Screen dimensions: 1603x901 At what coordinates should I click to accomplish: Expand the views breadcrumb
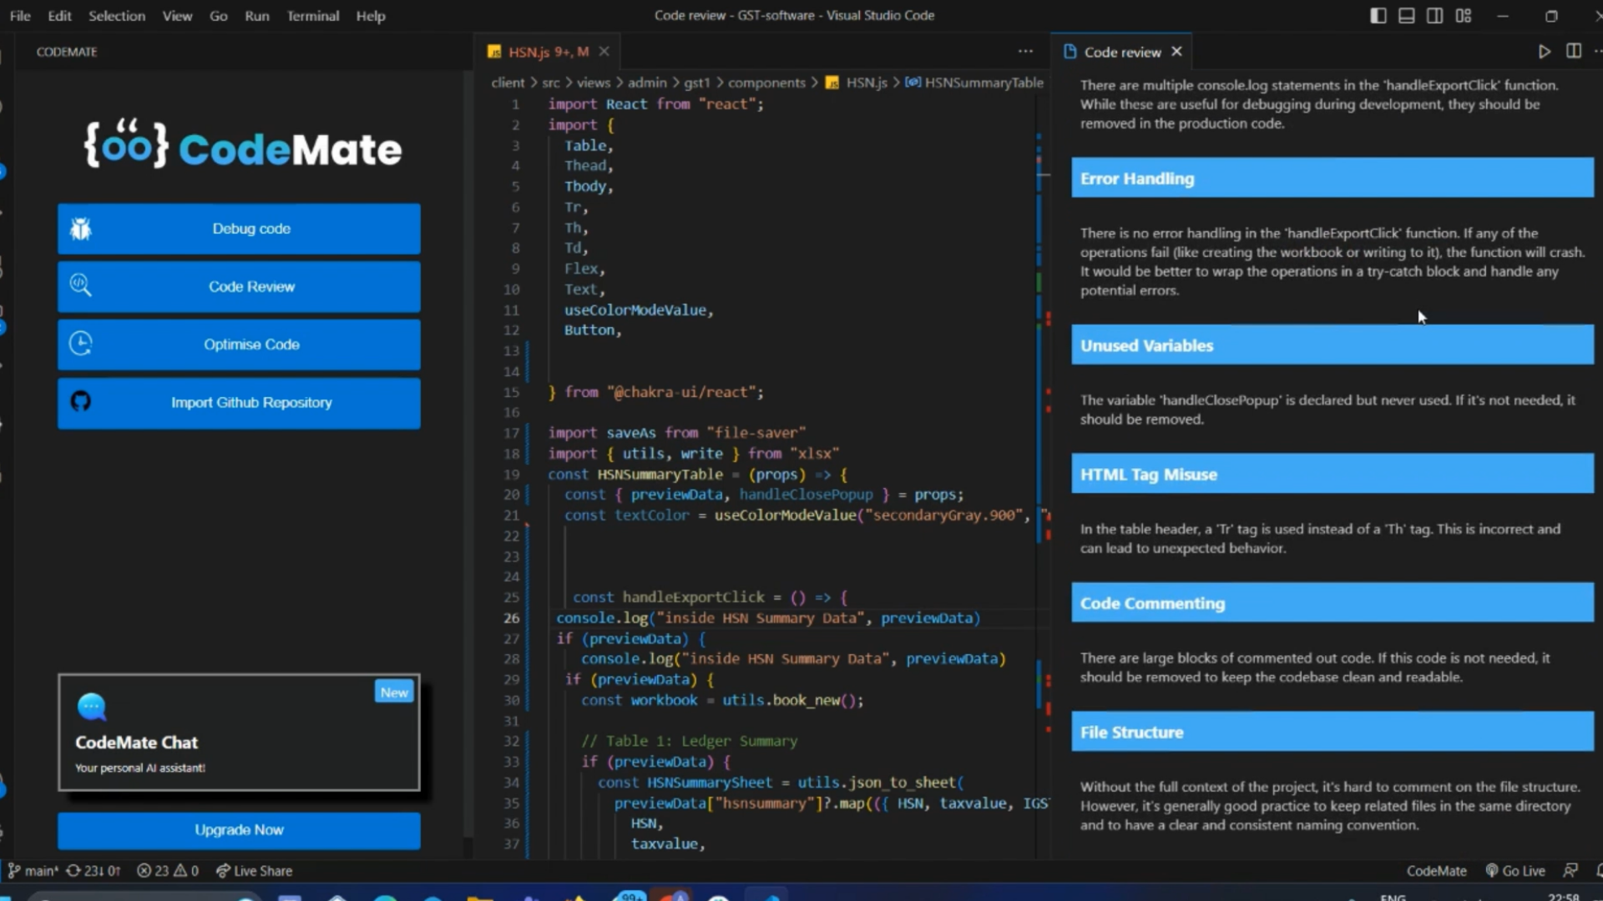pyautogui.click(x=594, y=83)
